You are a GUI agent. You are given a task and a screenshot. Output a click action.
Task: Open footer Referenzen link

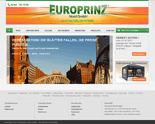point(42,112)
